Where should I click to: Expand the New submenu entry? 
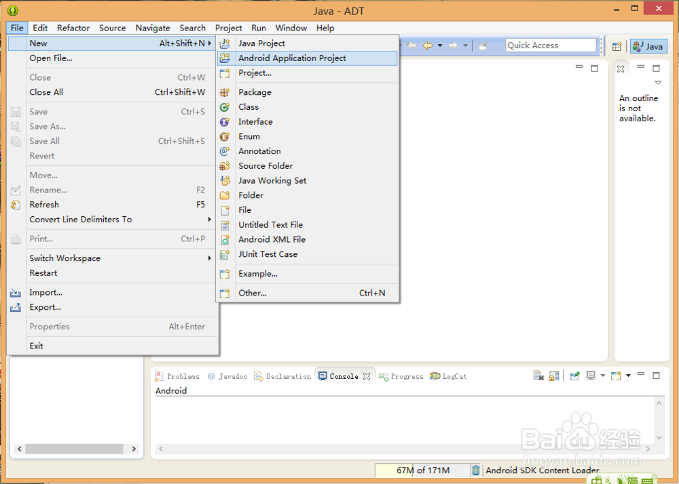pyautogui.click(x=113, y=43)
